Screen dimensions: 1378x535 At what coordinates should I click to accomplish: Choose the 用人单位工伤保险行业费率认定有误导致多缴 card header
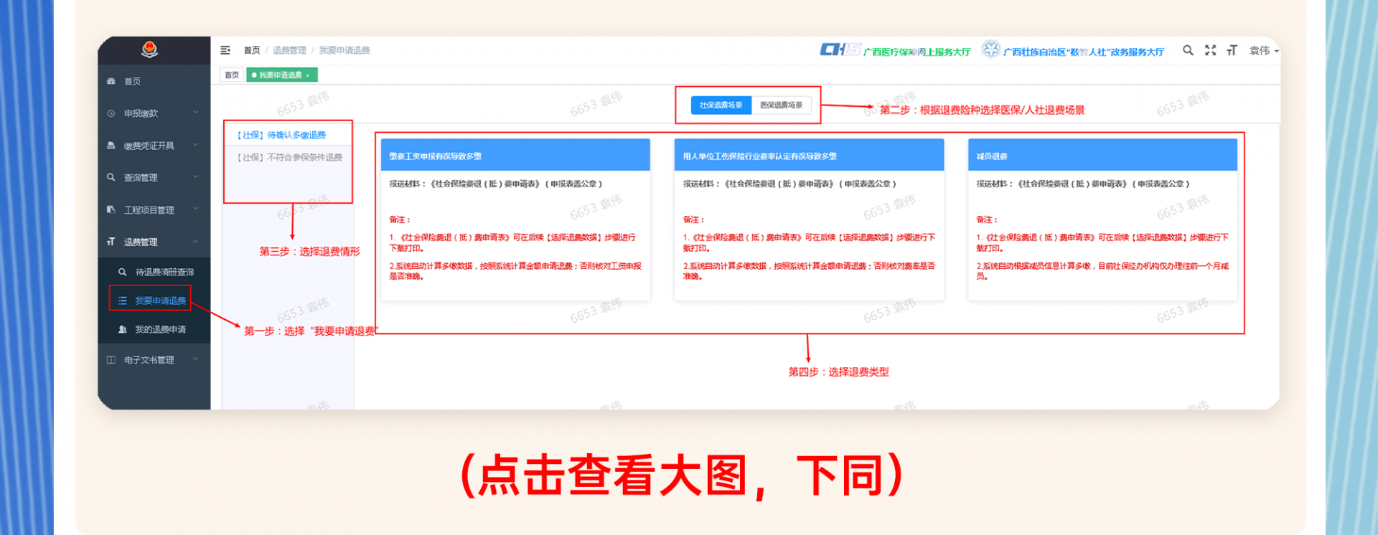tap(809, 155)
